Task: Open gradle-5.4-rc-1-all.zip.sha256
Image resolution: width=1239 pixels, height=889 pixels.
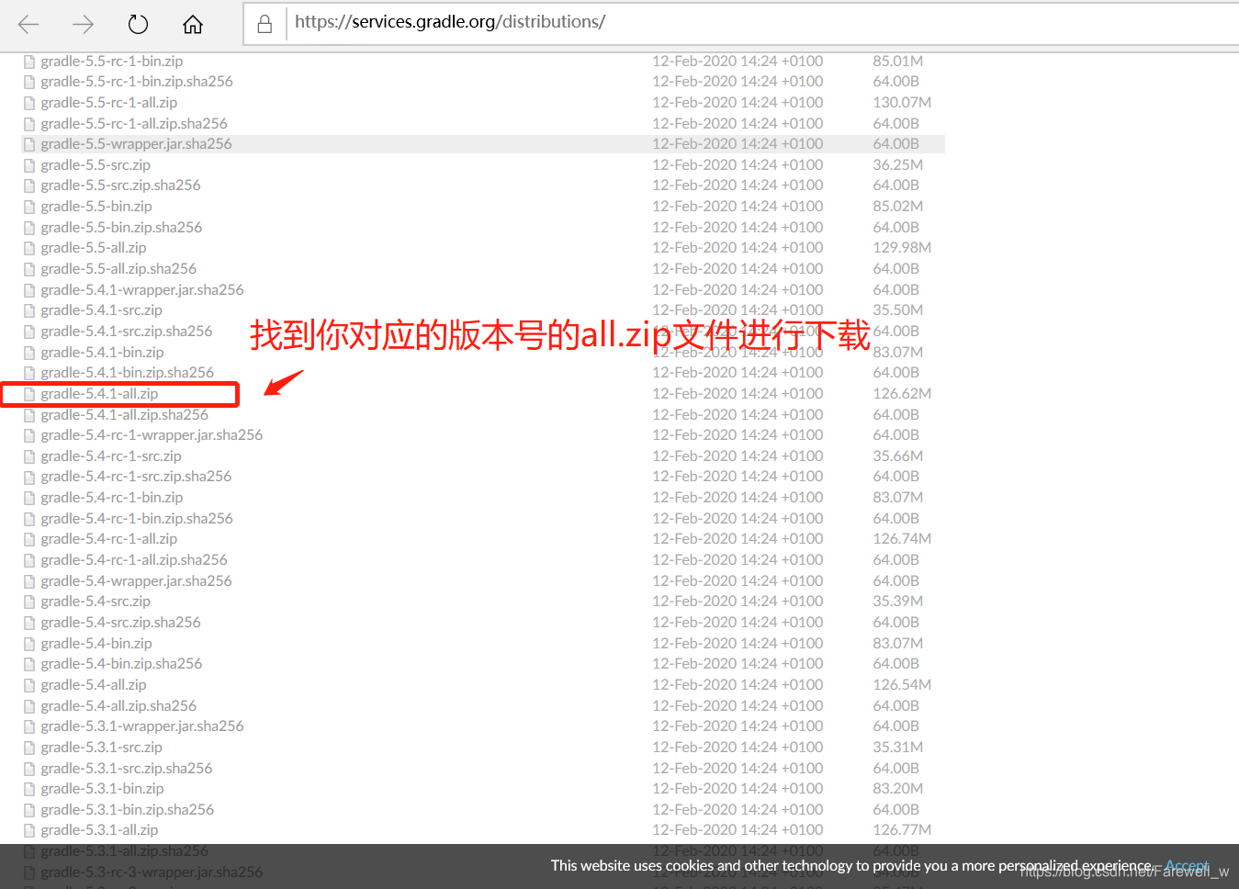Action: pos(134,560)
